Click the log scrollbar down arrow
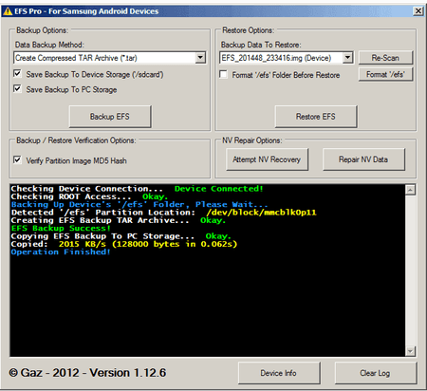The width and height of the screenshot is (427, 391). coord(411,351)
